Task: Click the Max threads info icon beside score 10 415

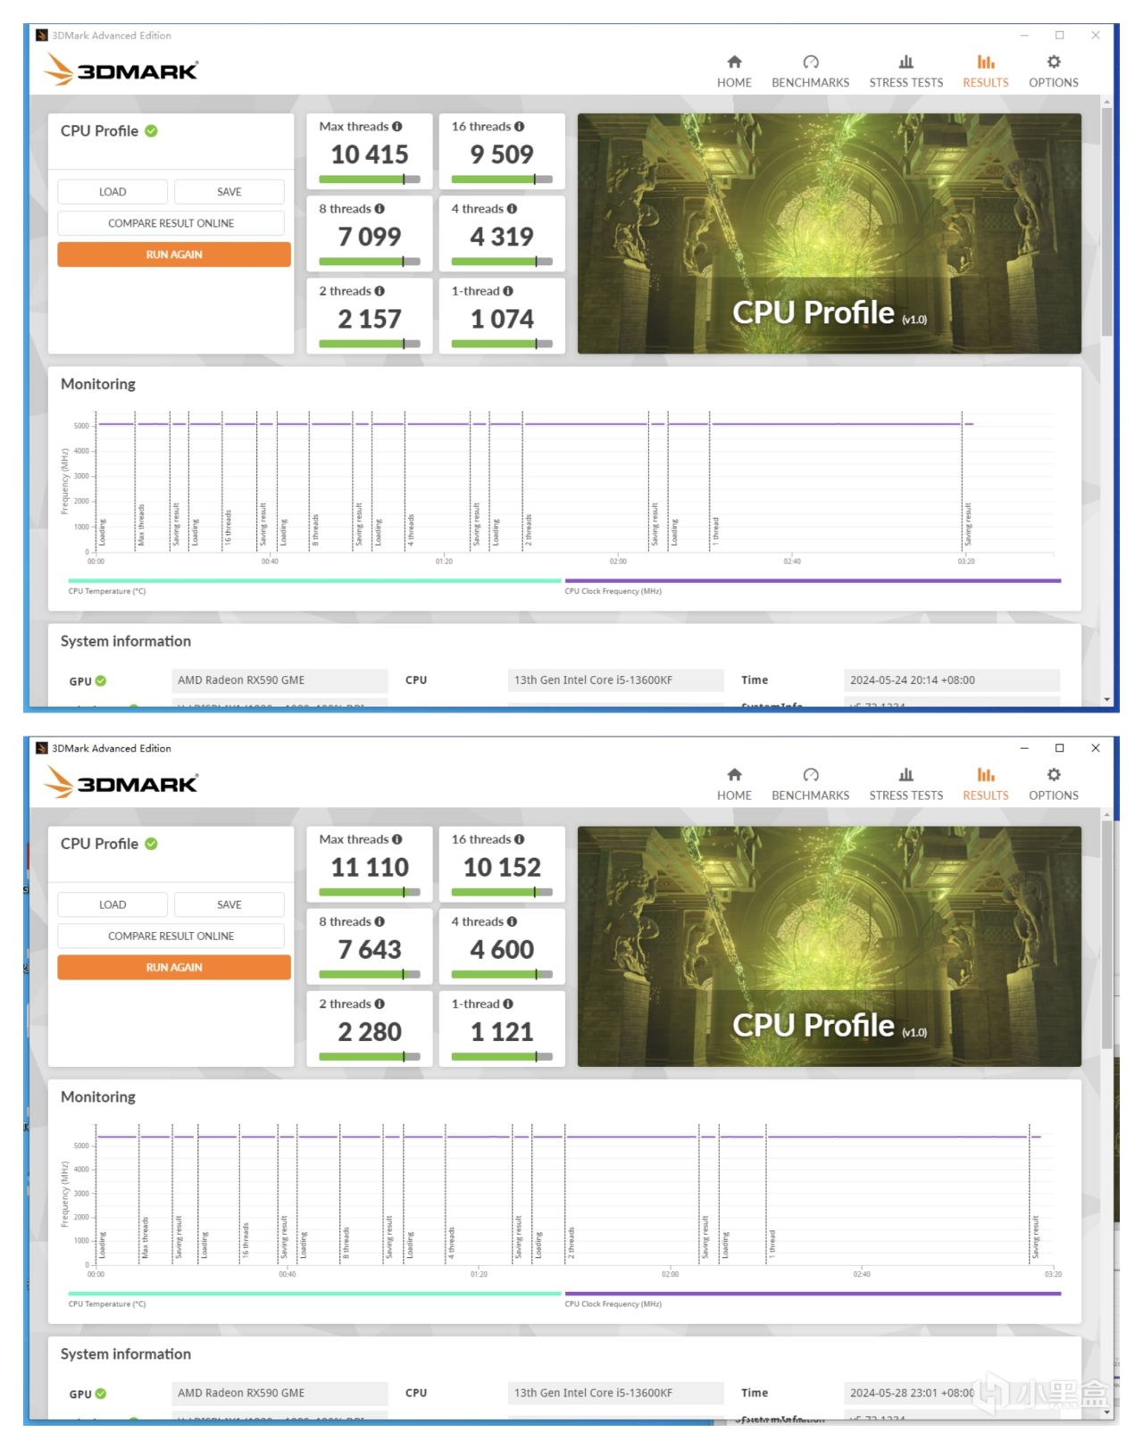Action: [397, 127]
